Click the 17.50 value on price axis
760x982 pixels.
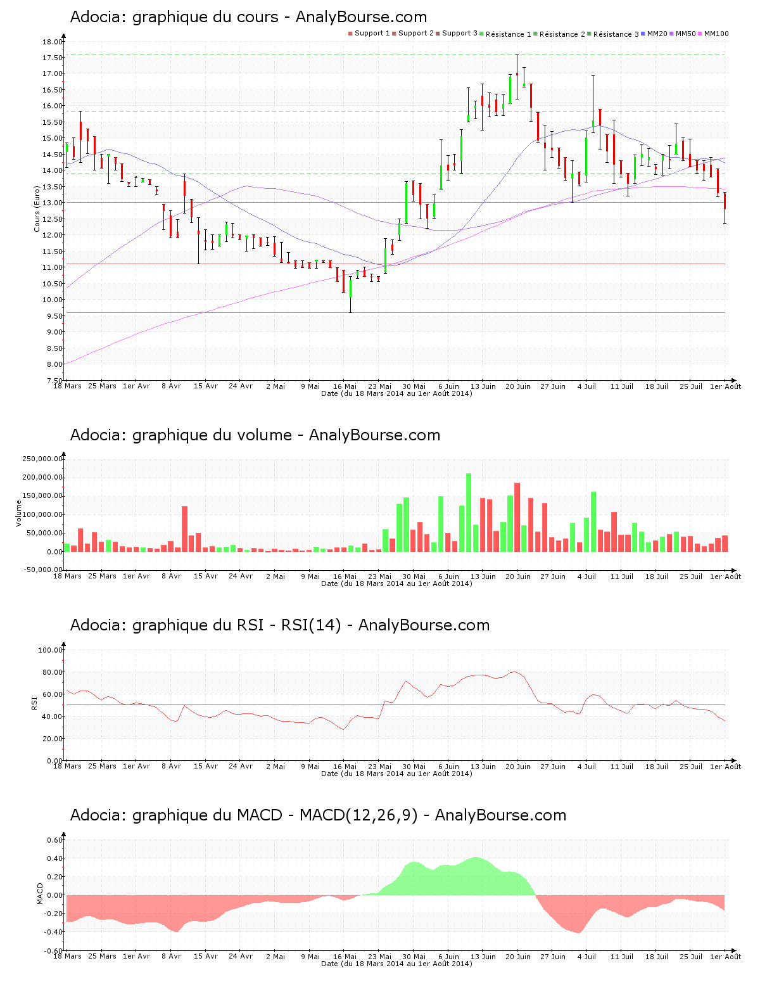[x=53, y=58]
